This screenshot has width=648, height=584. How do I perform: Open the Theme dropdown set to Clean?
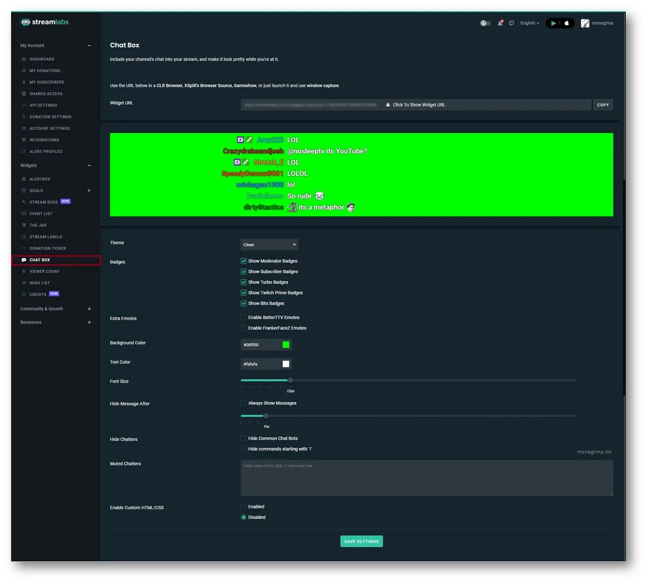point(270,245)
